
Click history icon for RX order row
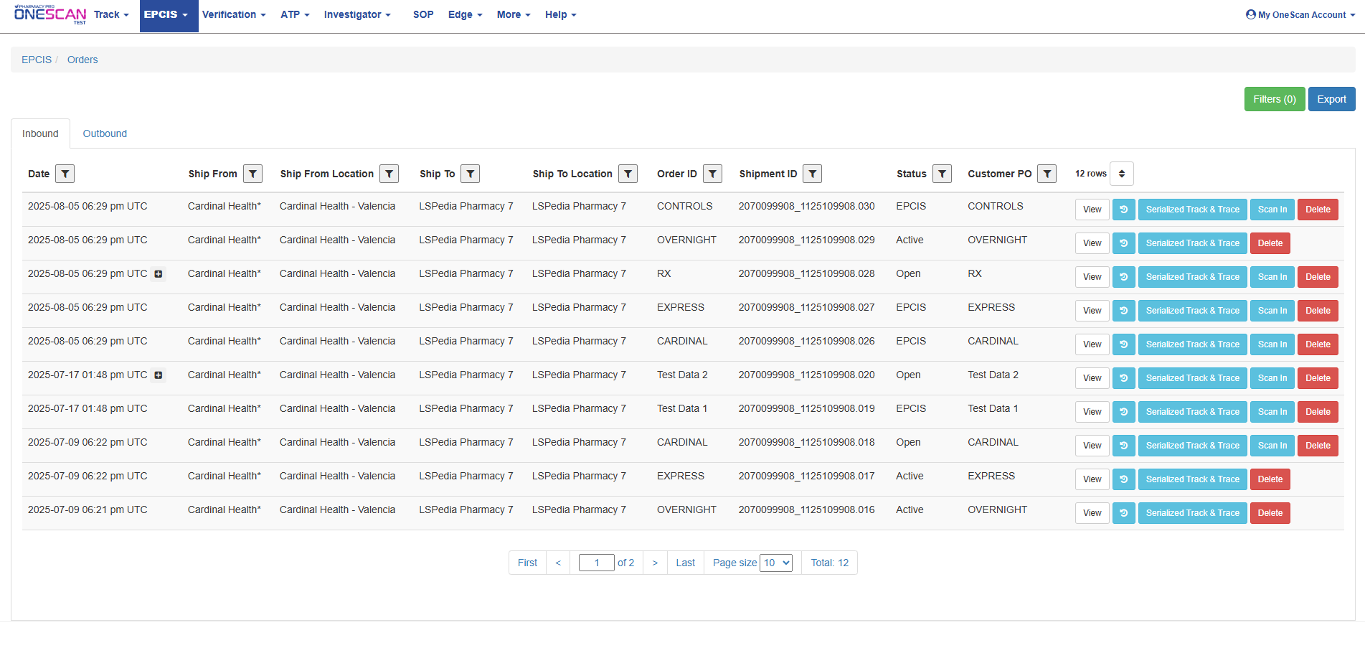1124,277
